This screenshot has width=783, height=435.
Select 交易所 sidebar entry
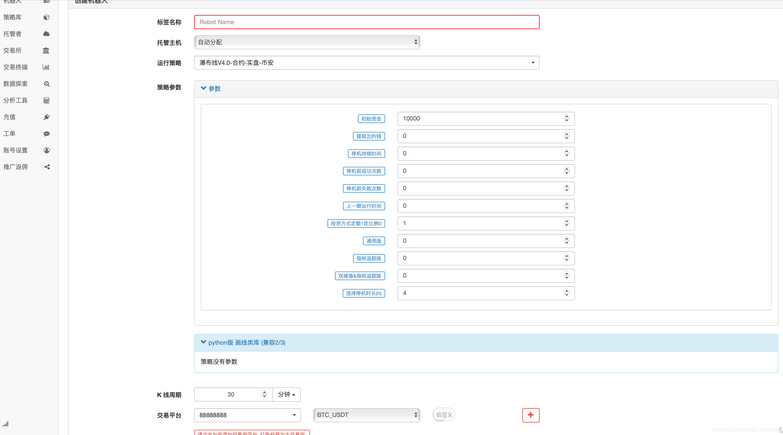point(12,50)
